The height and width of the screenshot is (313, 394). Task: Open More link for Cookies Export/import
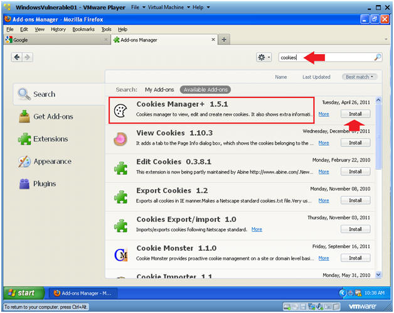[257, 229]
